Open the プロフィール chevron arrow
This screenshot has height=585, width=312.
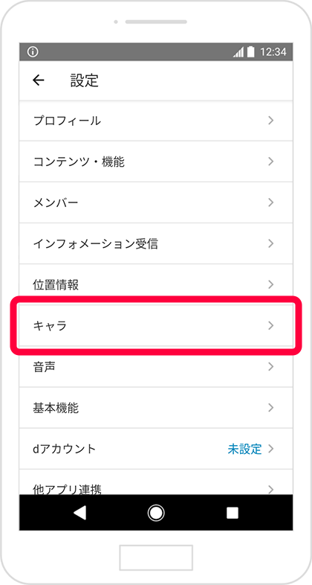click(x=271, y=121)
